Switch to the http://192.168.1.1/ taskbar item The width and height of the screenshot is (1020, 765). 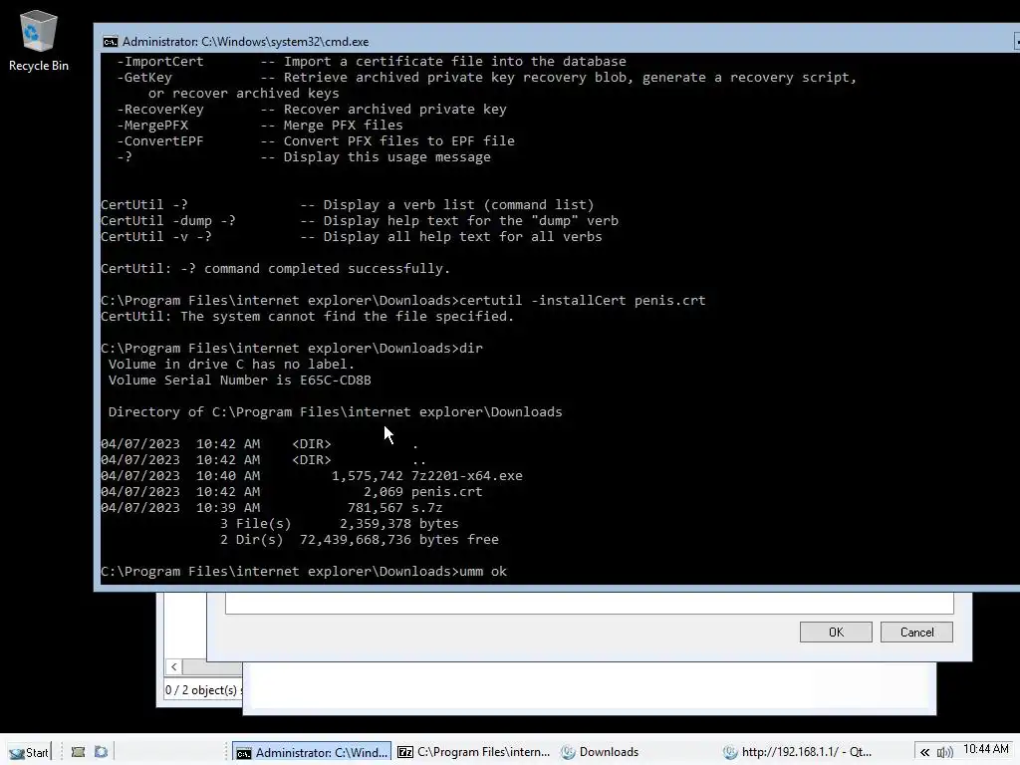(x=798, y=752)
